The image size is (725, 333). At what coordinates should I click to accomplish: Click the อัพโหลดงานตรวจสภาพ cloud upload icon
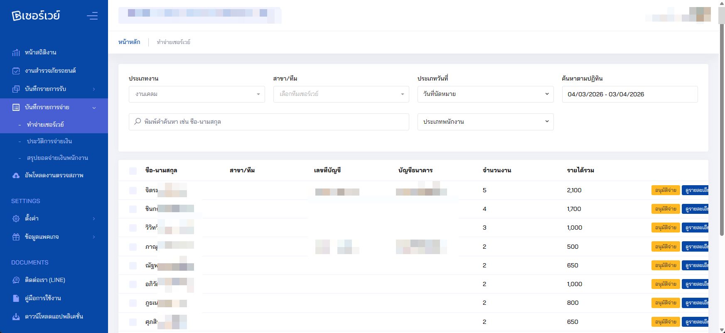click(x=16, y=175)
